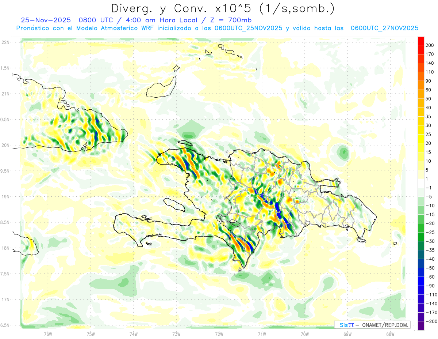
Task: Click the "-60" value on the color scale
Action: (x=430, y=277)
